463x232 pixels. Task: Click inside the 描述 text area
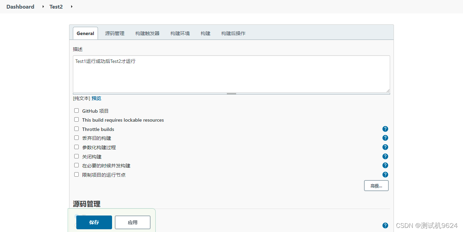point(231,74)
